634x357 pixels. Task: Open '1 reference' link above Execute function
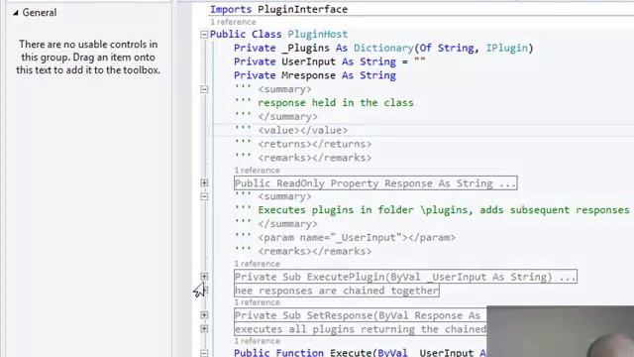click(x=258, y=341)
